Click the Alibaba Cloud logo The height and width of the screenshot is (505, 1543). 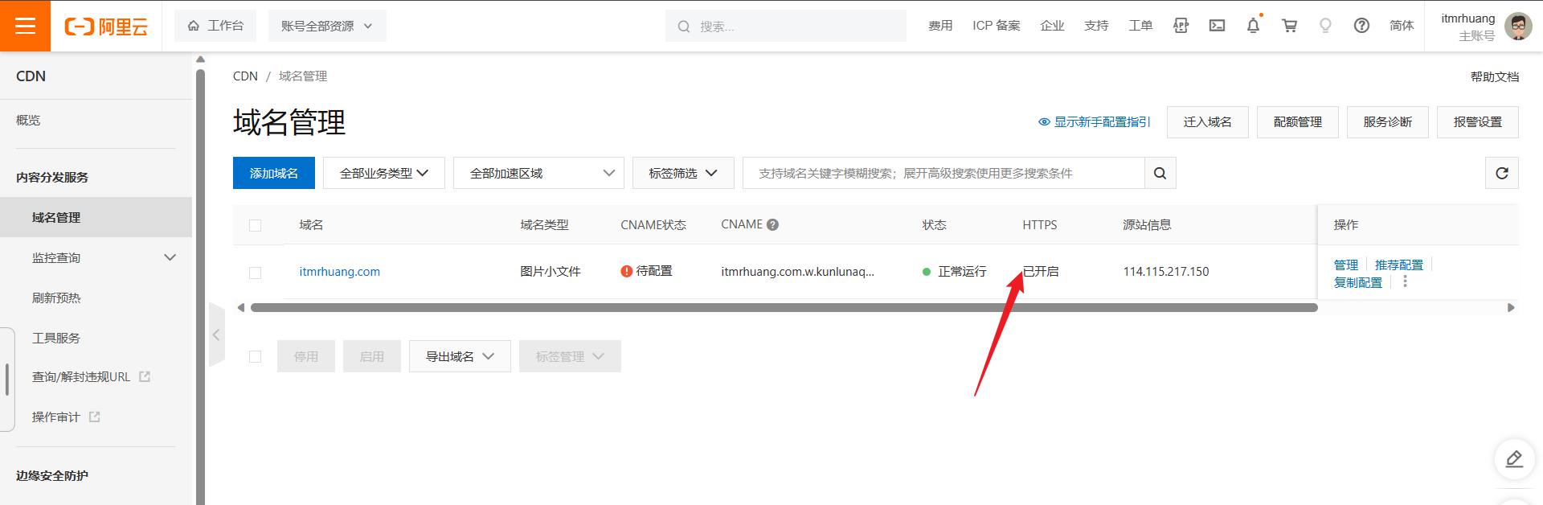(106, 27)
